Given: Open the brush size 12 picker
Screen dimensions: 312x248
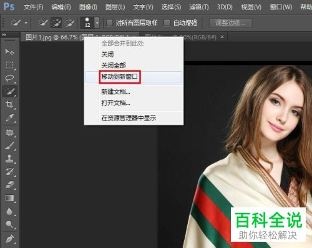Looking at the screenshot, I should coord(87,22).
